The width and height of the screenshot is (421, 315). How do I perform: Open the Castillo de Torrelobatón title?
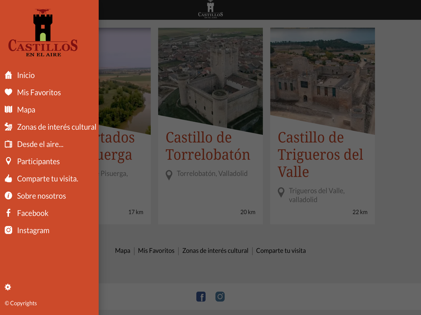pyautogui.click(x=208, y=146)
